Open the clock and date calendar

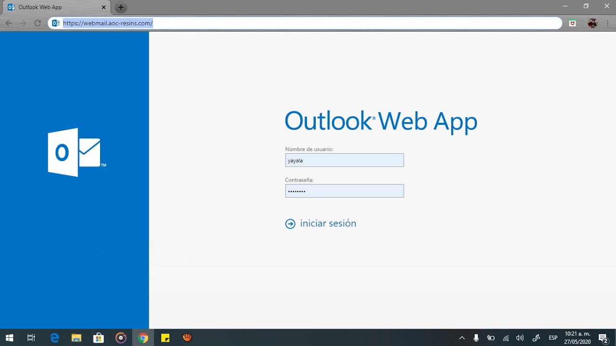click(577, 338)
